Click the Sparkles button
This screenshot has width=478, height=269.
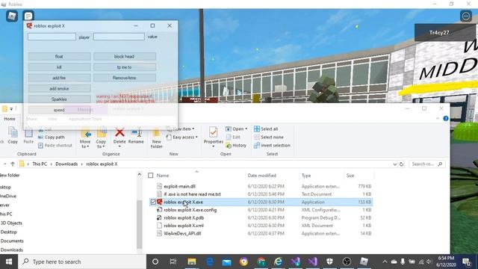tap(60, 99)
